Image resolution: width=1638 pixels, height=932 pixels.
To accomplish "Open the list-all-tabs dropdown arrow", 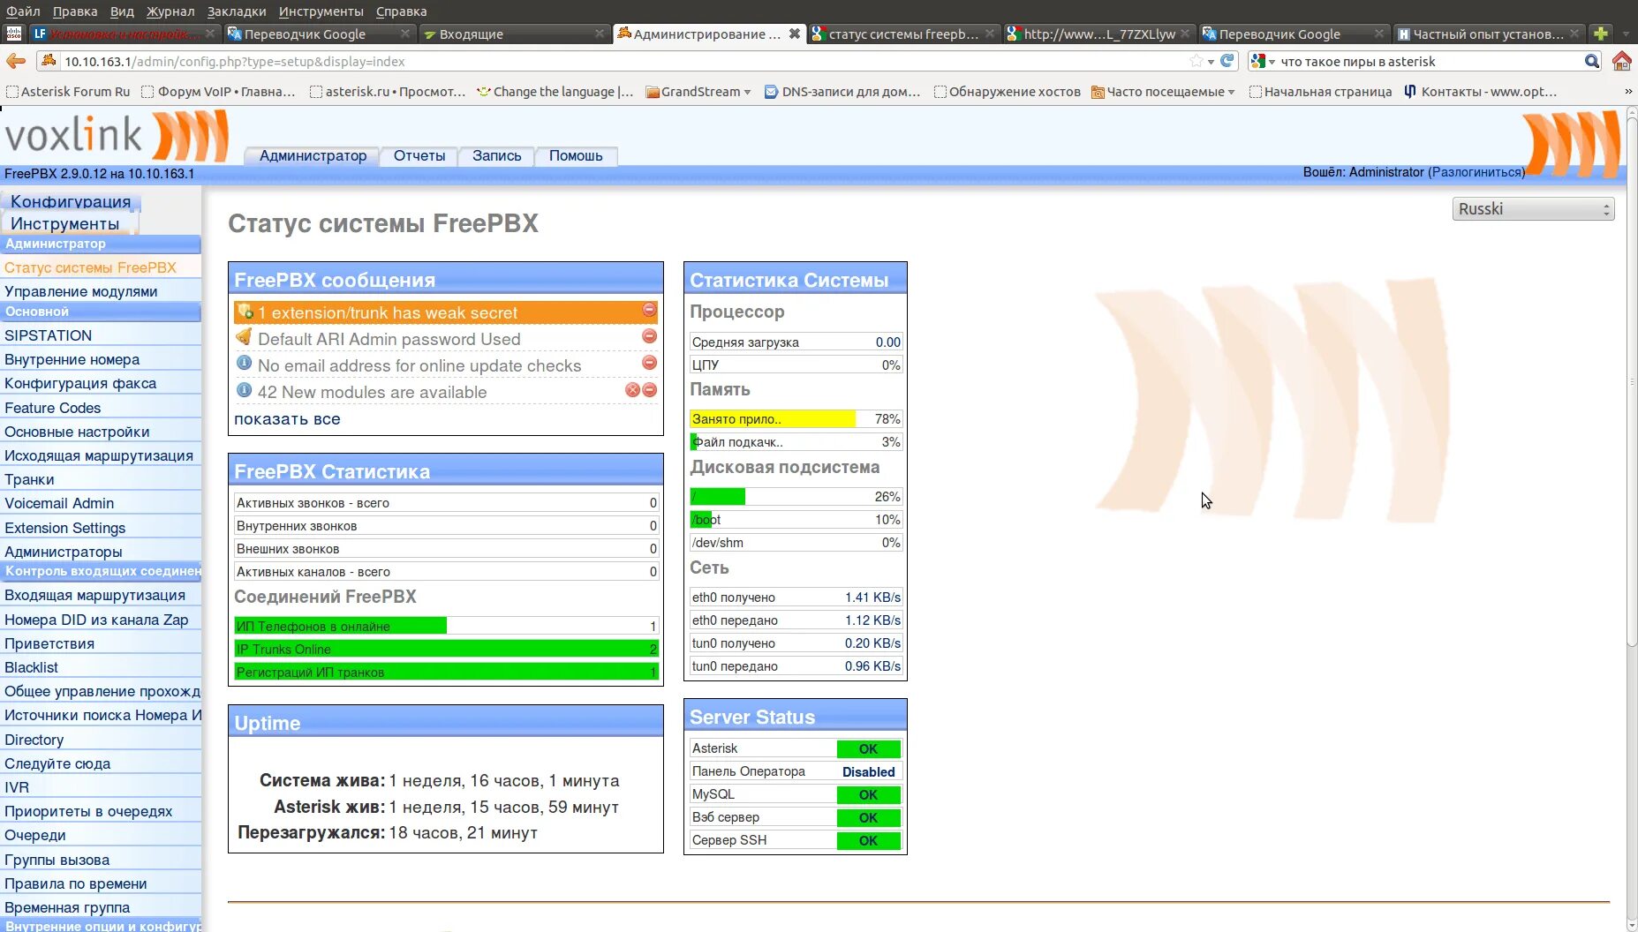I will point(1626,34).
